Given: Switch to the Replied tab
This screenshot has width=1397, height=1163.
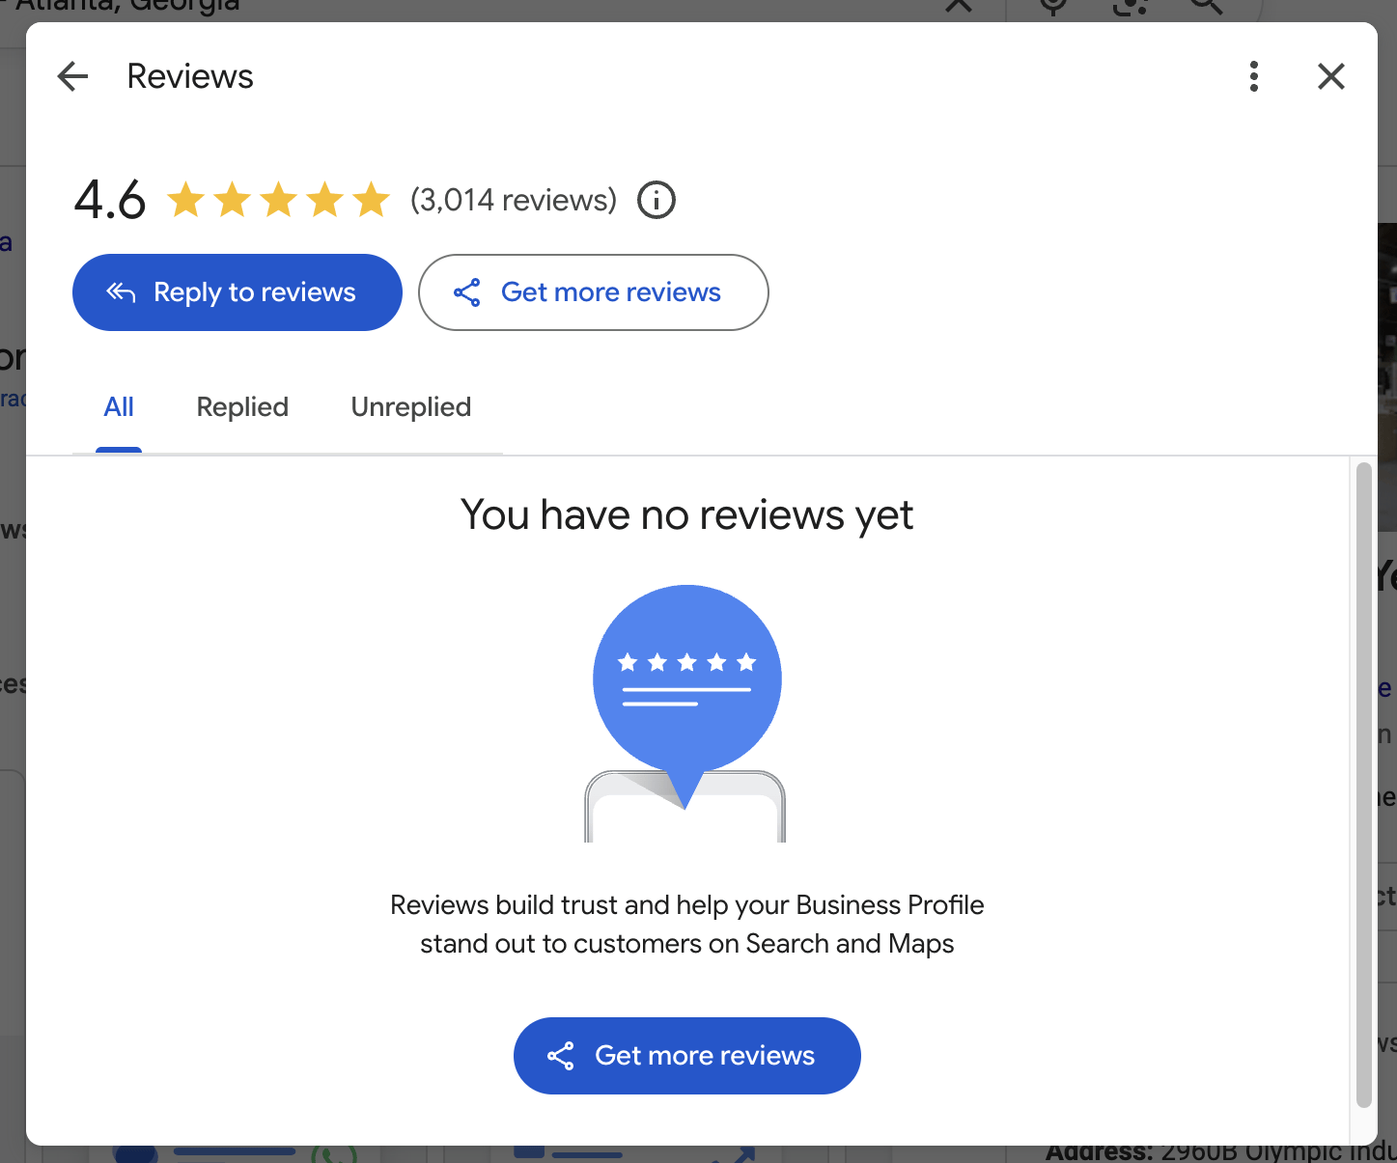Looking at the screenshot, I should coord(242,407).
